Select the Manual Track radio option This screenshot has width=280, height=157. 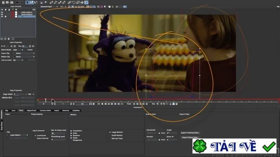[x=110, y=139]
